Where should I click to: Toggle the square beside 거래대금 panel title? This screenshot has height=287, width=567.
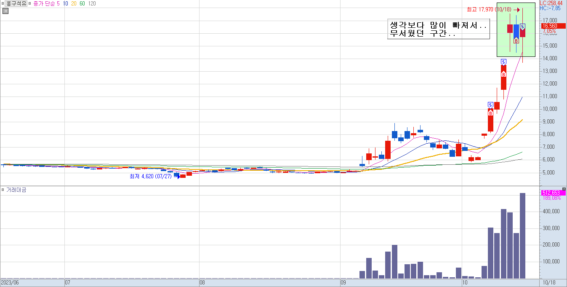point(3,190)
